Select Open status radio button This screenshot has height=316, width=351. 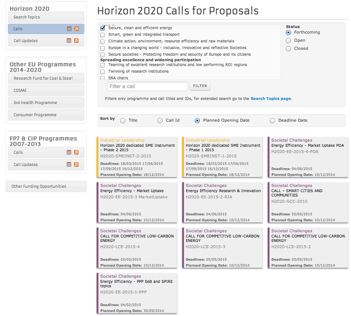tap(288, 41)
